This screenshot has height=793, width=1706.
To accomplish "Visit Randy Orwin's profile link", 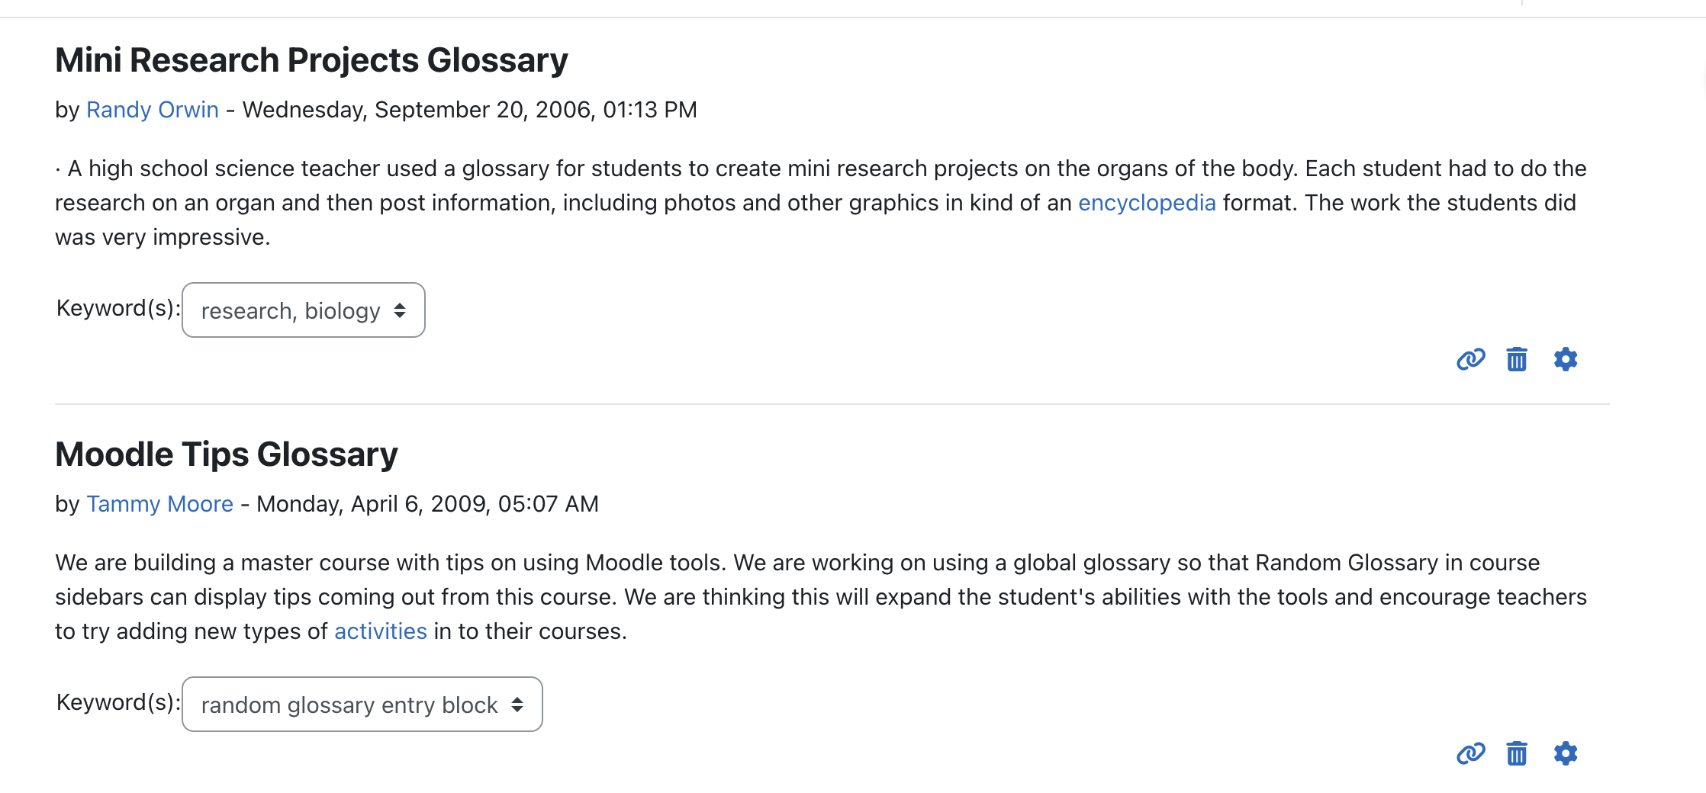I will point(153,110).
